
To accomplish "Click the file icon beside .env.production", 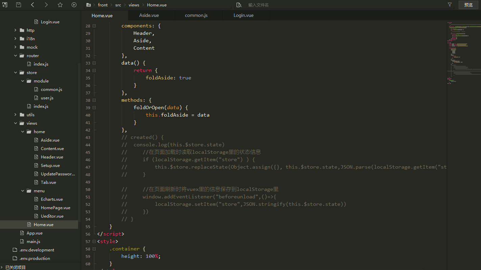I will 15,258.
